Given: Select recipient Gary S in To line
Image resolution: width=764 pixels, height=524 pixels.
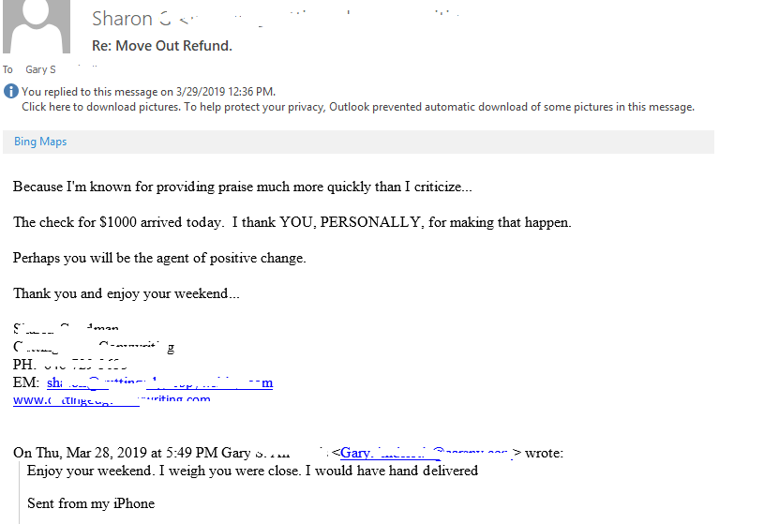Looking at the screenshot, I should click(40, 70).
